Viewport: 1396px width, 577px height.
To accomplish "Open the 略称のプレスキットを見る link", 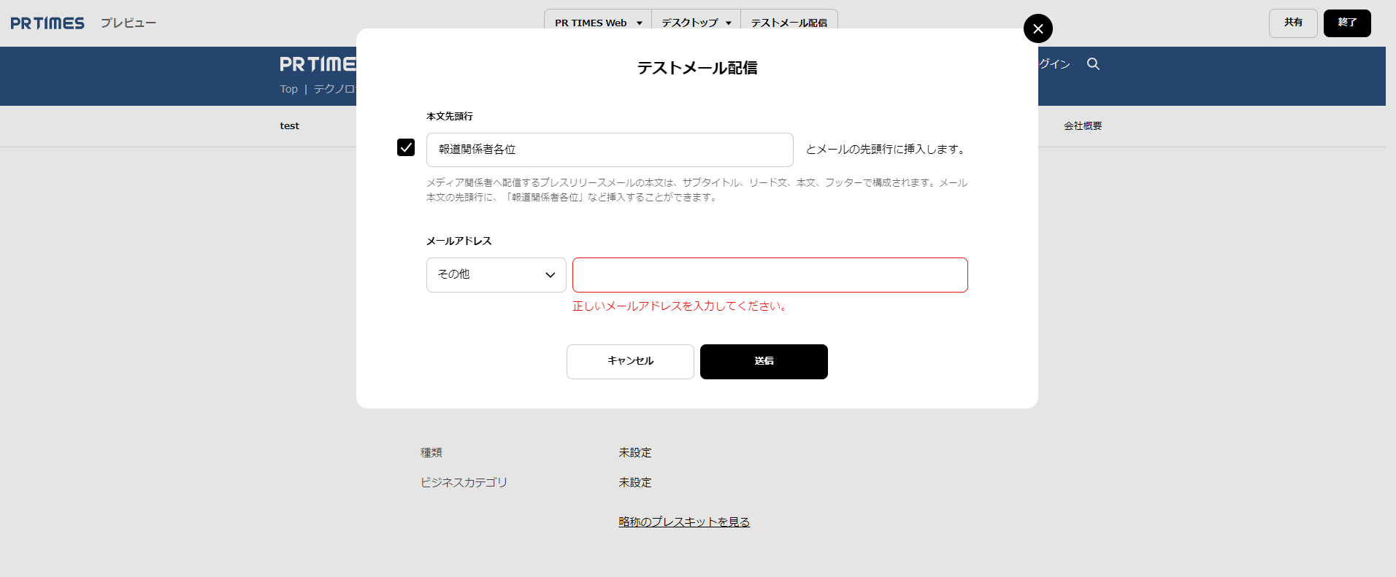I will [684, 522].
